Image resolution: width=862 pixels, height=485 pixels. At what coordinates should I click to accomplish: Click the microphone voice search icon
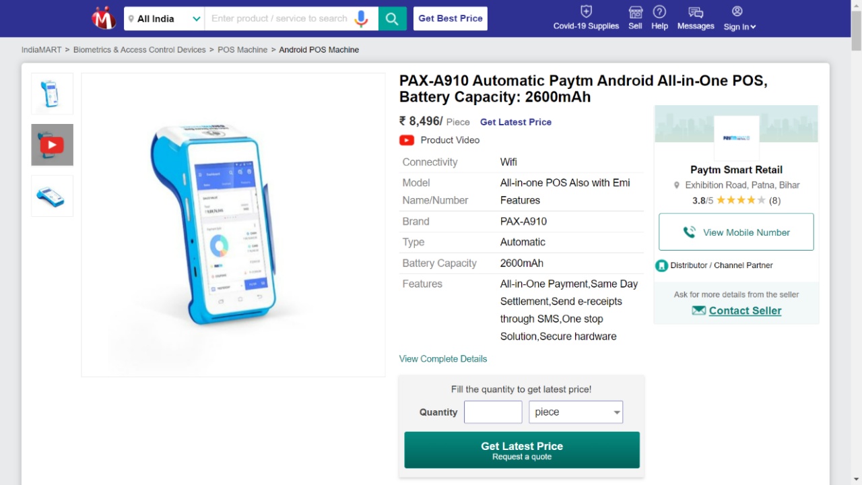click(362, 18)
